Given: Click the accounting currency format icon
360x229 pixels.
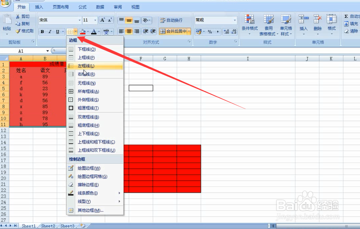Looking at the screenshot, I should pos(199,31).
